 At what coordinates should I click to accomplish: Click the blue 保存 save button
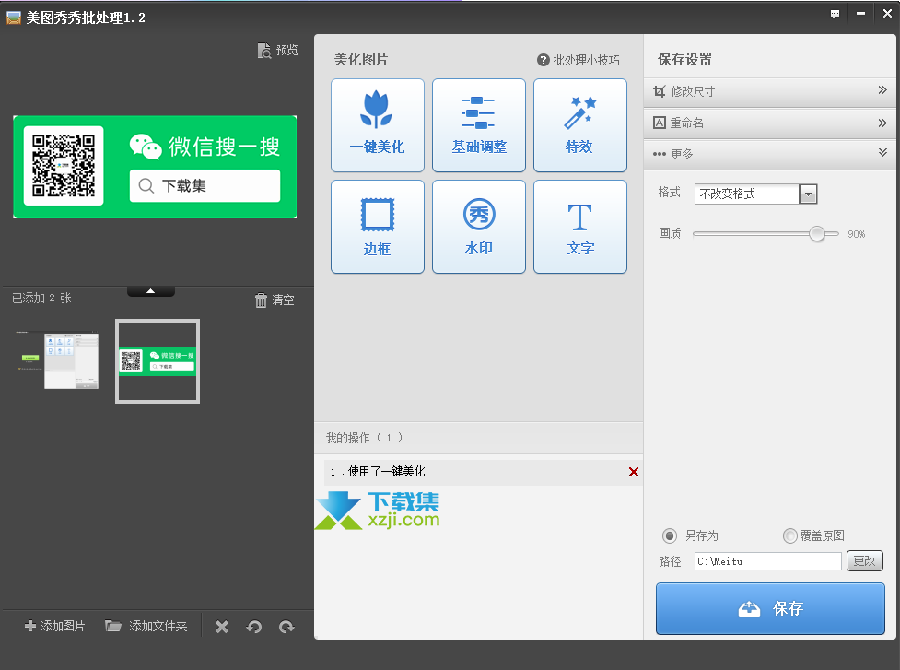(x=770, y=608)
